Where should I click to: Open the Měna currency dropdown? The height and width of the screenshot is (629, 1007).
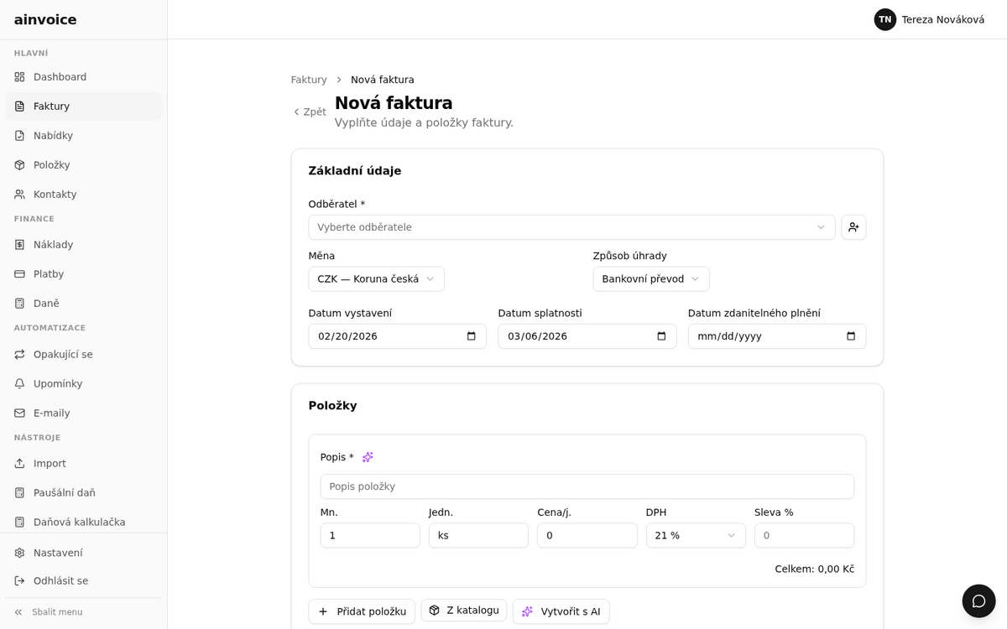pos(376,279)
